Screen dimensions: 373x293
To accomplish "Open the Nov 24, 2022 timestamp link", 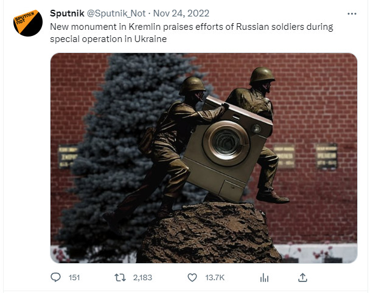I will 181,13.
